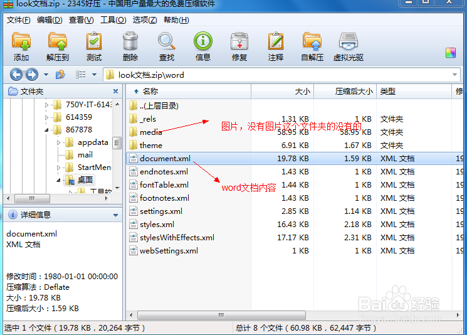Click the 解压到 (Extract to) toolbar icon
Screen dimensions: 467x335
(x=58, y=42)
